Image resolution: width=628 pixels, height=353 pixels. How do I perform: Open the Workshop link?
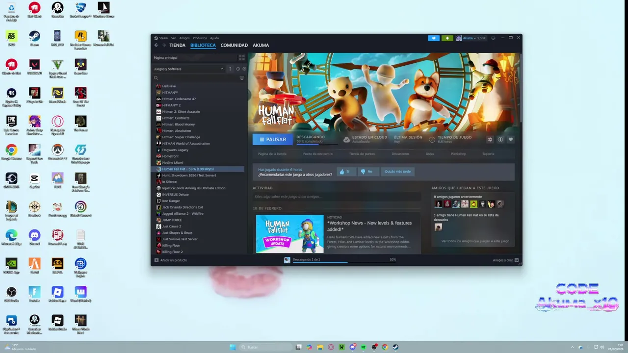click(458, 154)
